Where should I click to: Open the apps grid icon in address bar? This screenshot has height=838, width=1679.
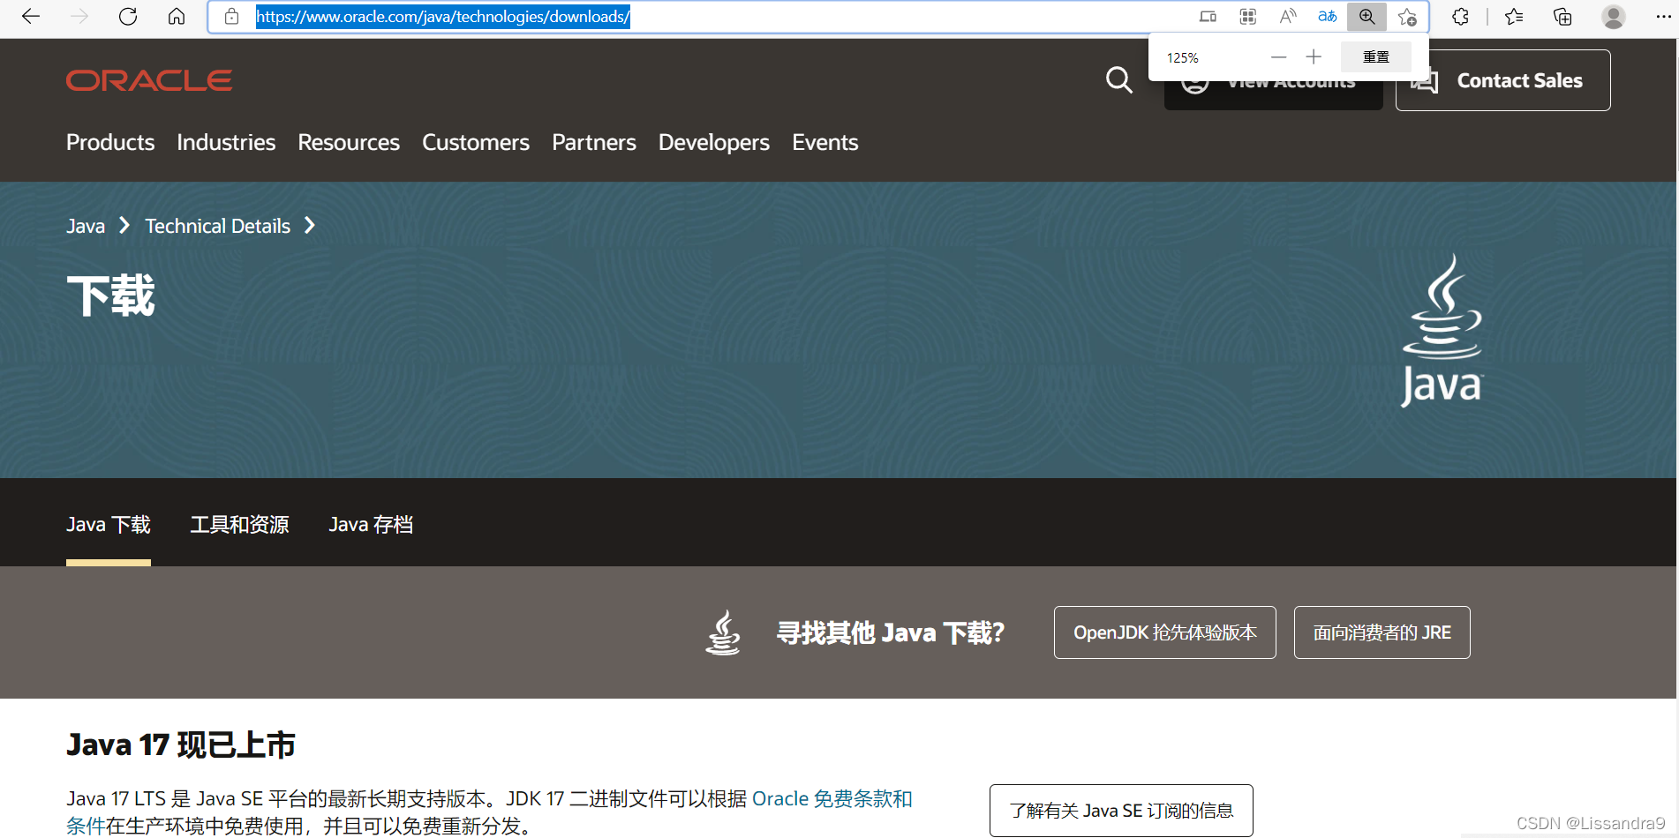[1248, 17]
